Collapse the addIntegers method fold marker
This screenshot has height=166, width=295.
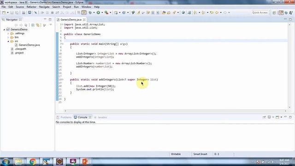63,79
